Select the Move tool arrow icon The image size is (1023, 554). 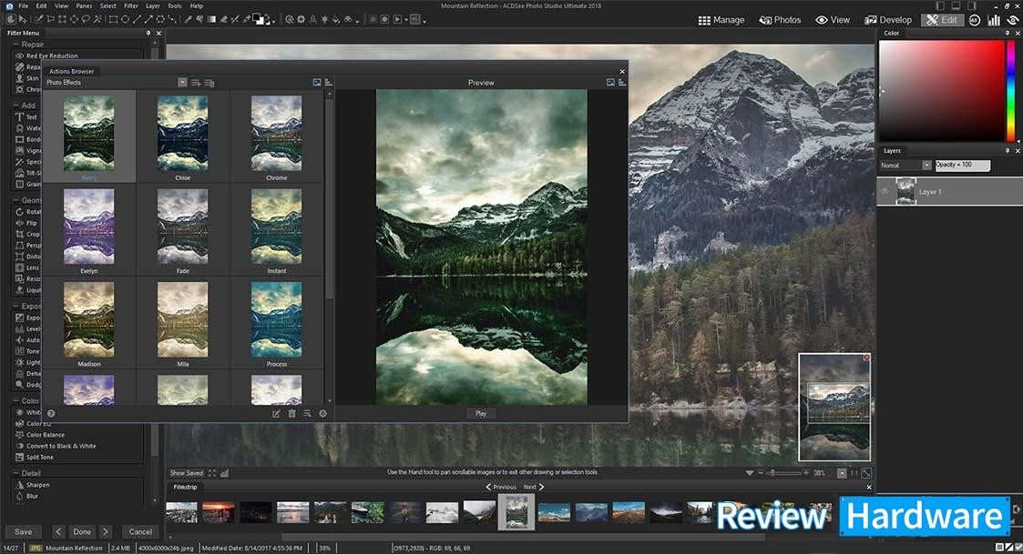pos(23,19)
